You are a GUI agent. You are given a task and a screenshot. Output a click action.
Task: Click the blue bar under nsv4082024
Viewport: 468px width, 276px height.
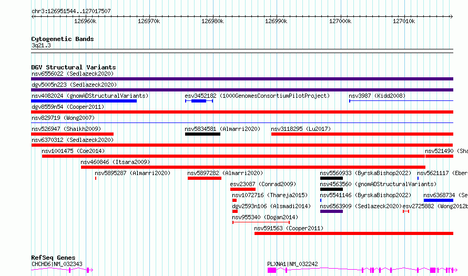(x=84, y=101)
